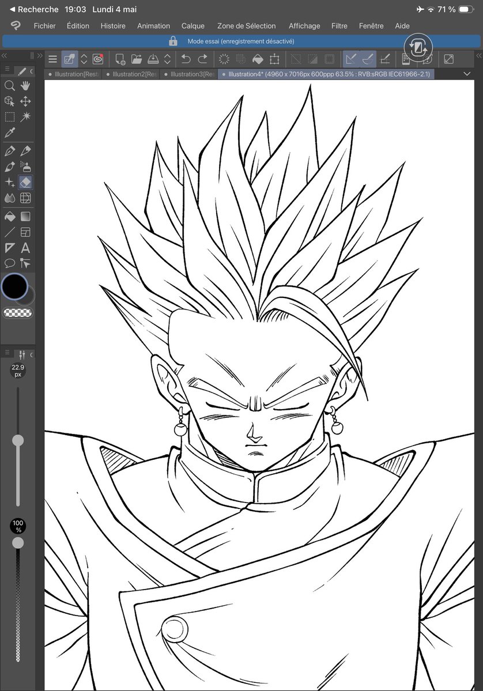Open the Zone de Sélection menu
483x691 pixels.
point(246,26)
